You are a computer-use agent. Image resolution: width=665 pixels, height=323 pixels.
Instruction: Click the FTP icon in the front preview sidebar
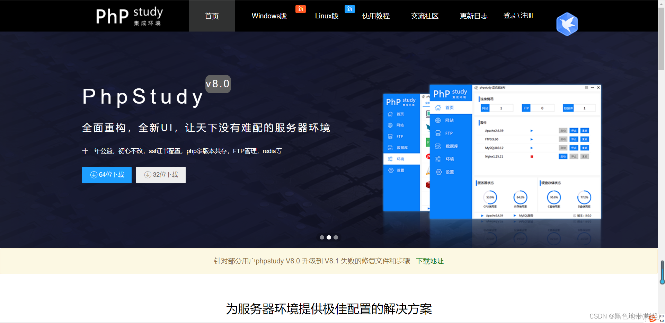438,133
